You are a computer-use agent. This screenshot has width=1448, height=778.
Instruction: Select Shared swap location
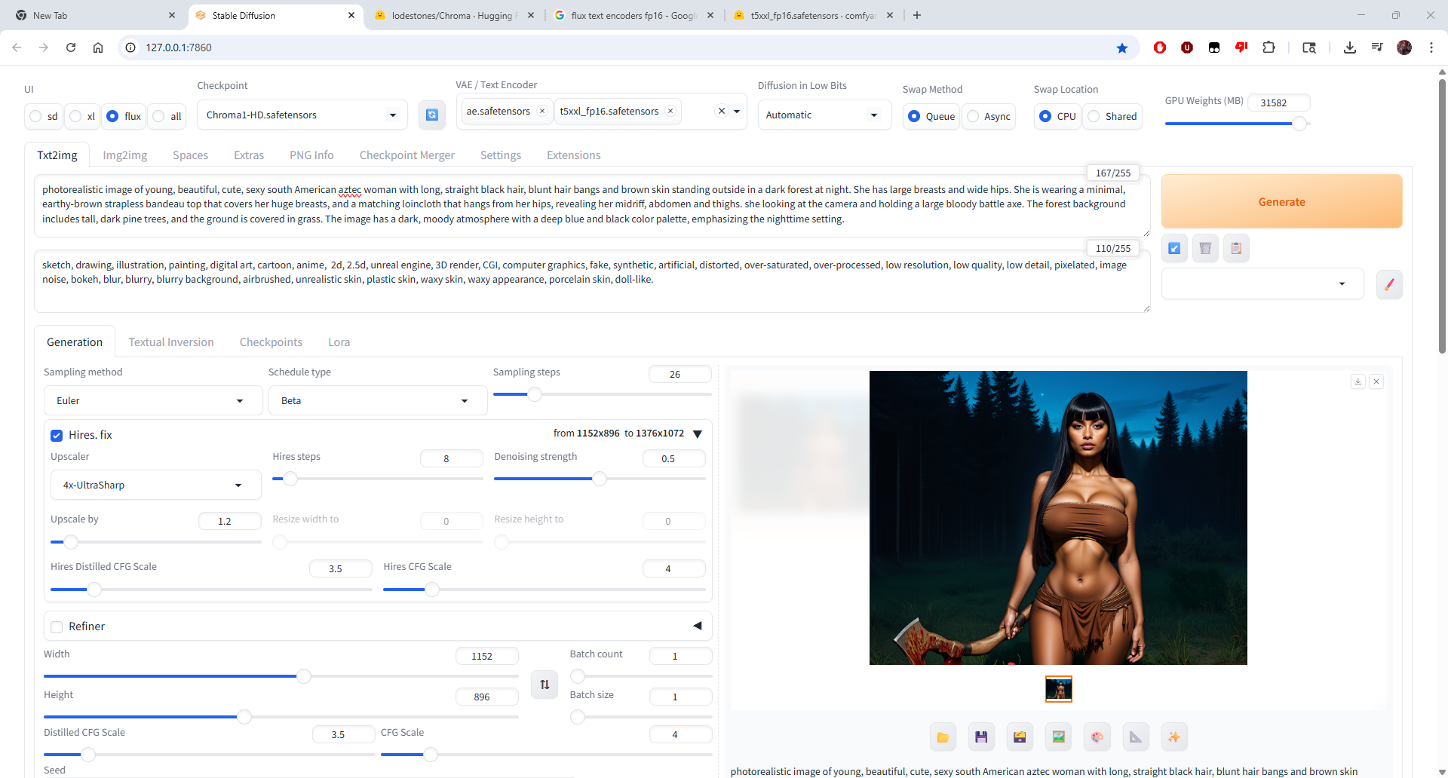tap(1094, 116)
